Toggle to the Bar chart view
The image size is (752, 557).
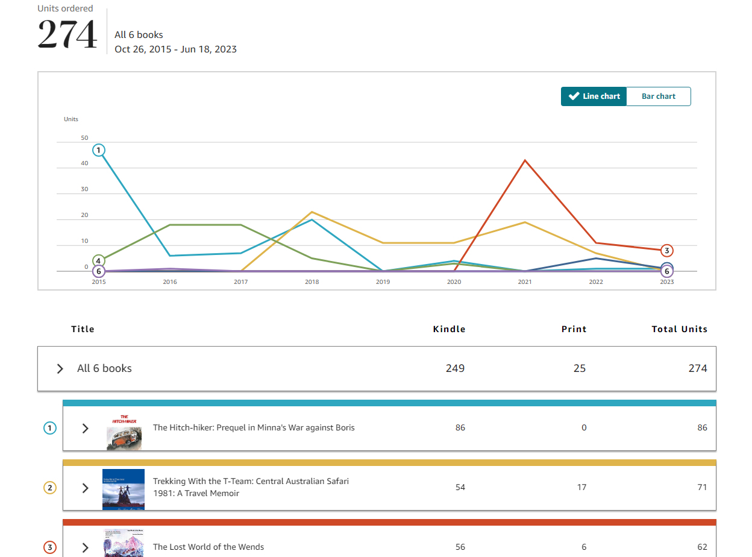click(x=658, y=96)
